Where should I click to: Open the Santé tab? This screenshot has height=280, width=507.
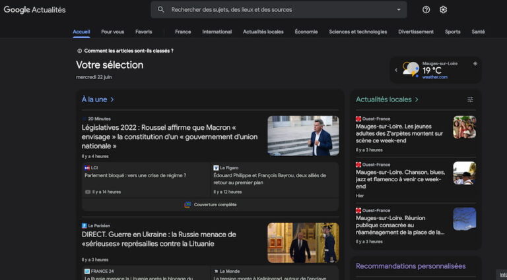(x=478, y=32)
